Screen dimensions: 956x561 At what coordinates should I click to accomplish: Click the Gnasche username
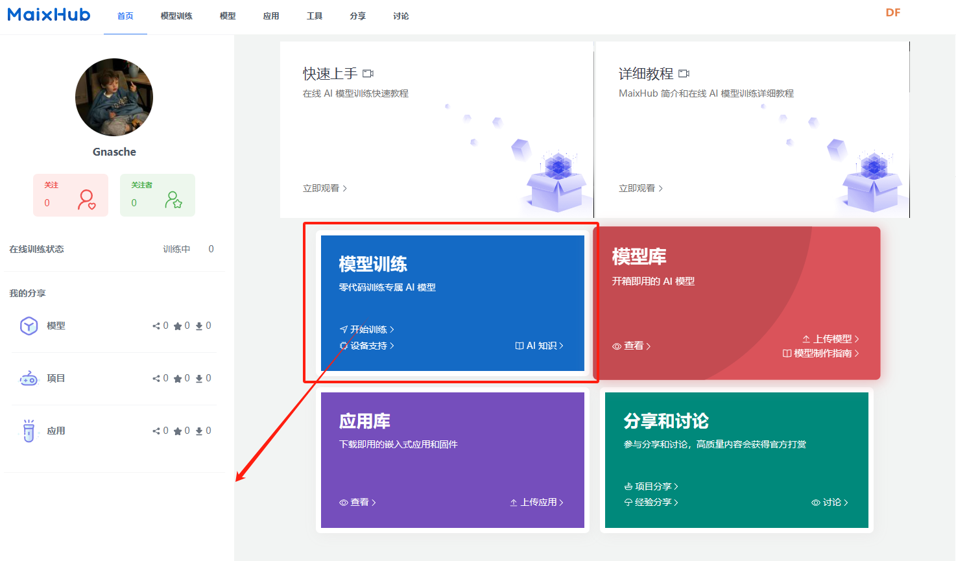(x=114, y=152)
